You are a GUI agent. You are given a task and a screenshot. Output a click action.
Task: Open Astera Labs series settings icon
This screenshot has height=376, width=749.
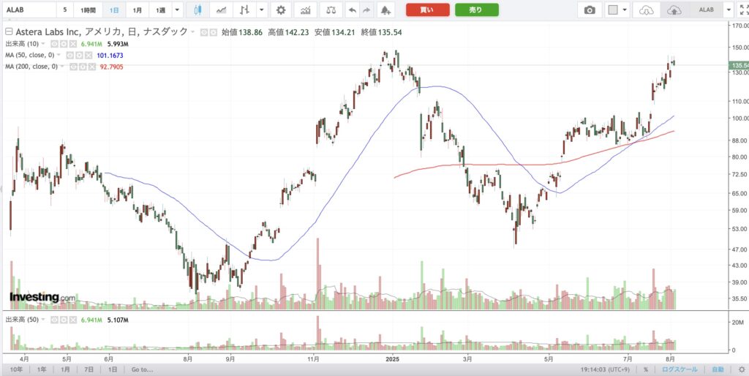(213, 32)
